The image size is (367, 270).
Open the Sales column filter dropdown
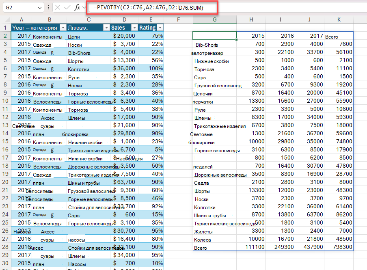coord(134,28)
